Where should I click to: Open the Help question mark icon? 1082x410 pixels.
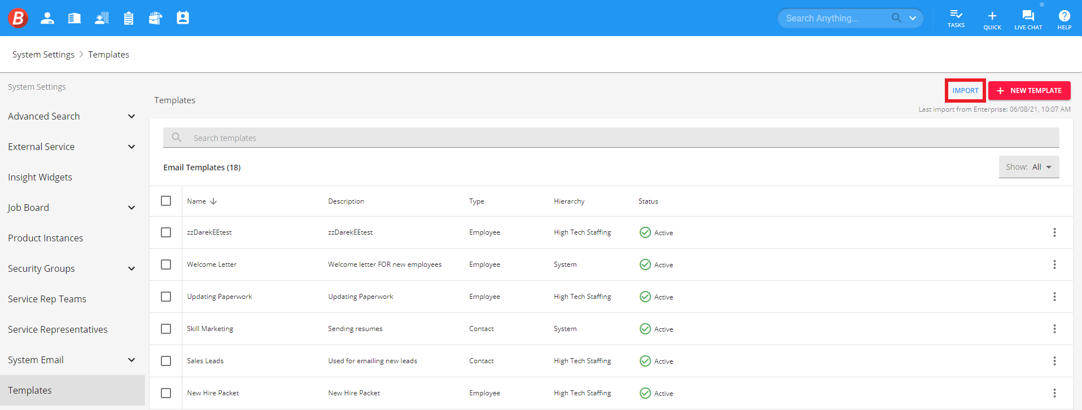(x=1064, y=20)
